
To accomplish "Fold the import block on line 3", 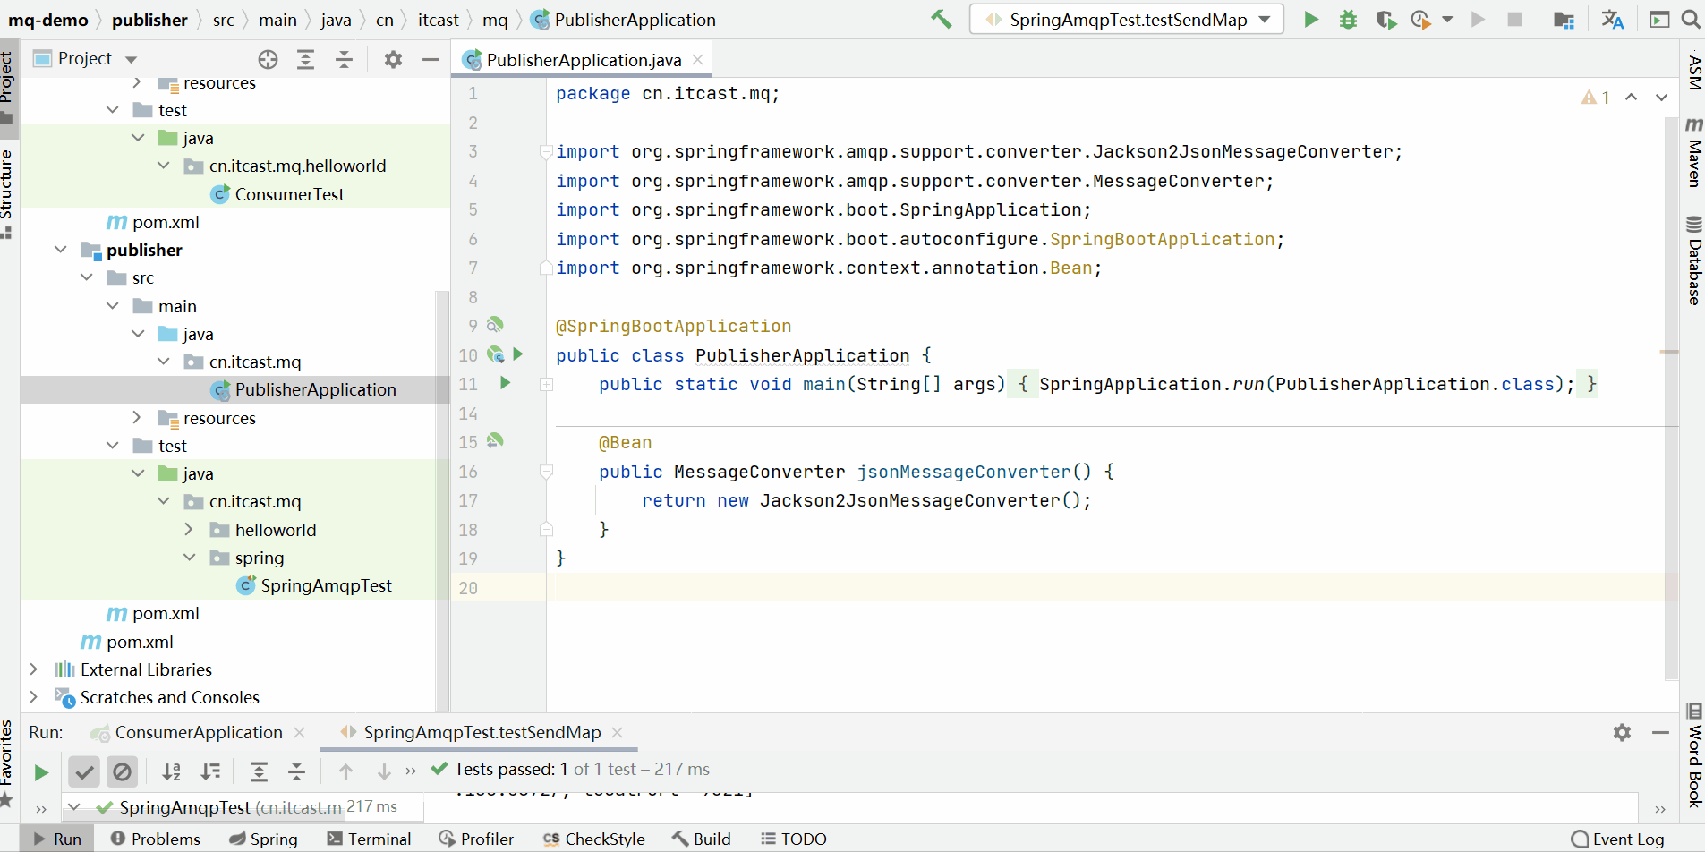I will (546, 151).
